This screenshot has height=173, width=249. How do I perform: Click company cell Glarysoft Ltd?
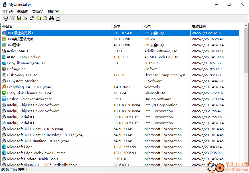(155, 93)
